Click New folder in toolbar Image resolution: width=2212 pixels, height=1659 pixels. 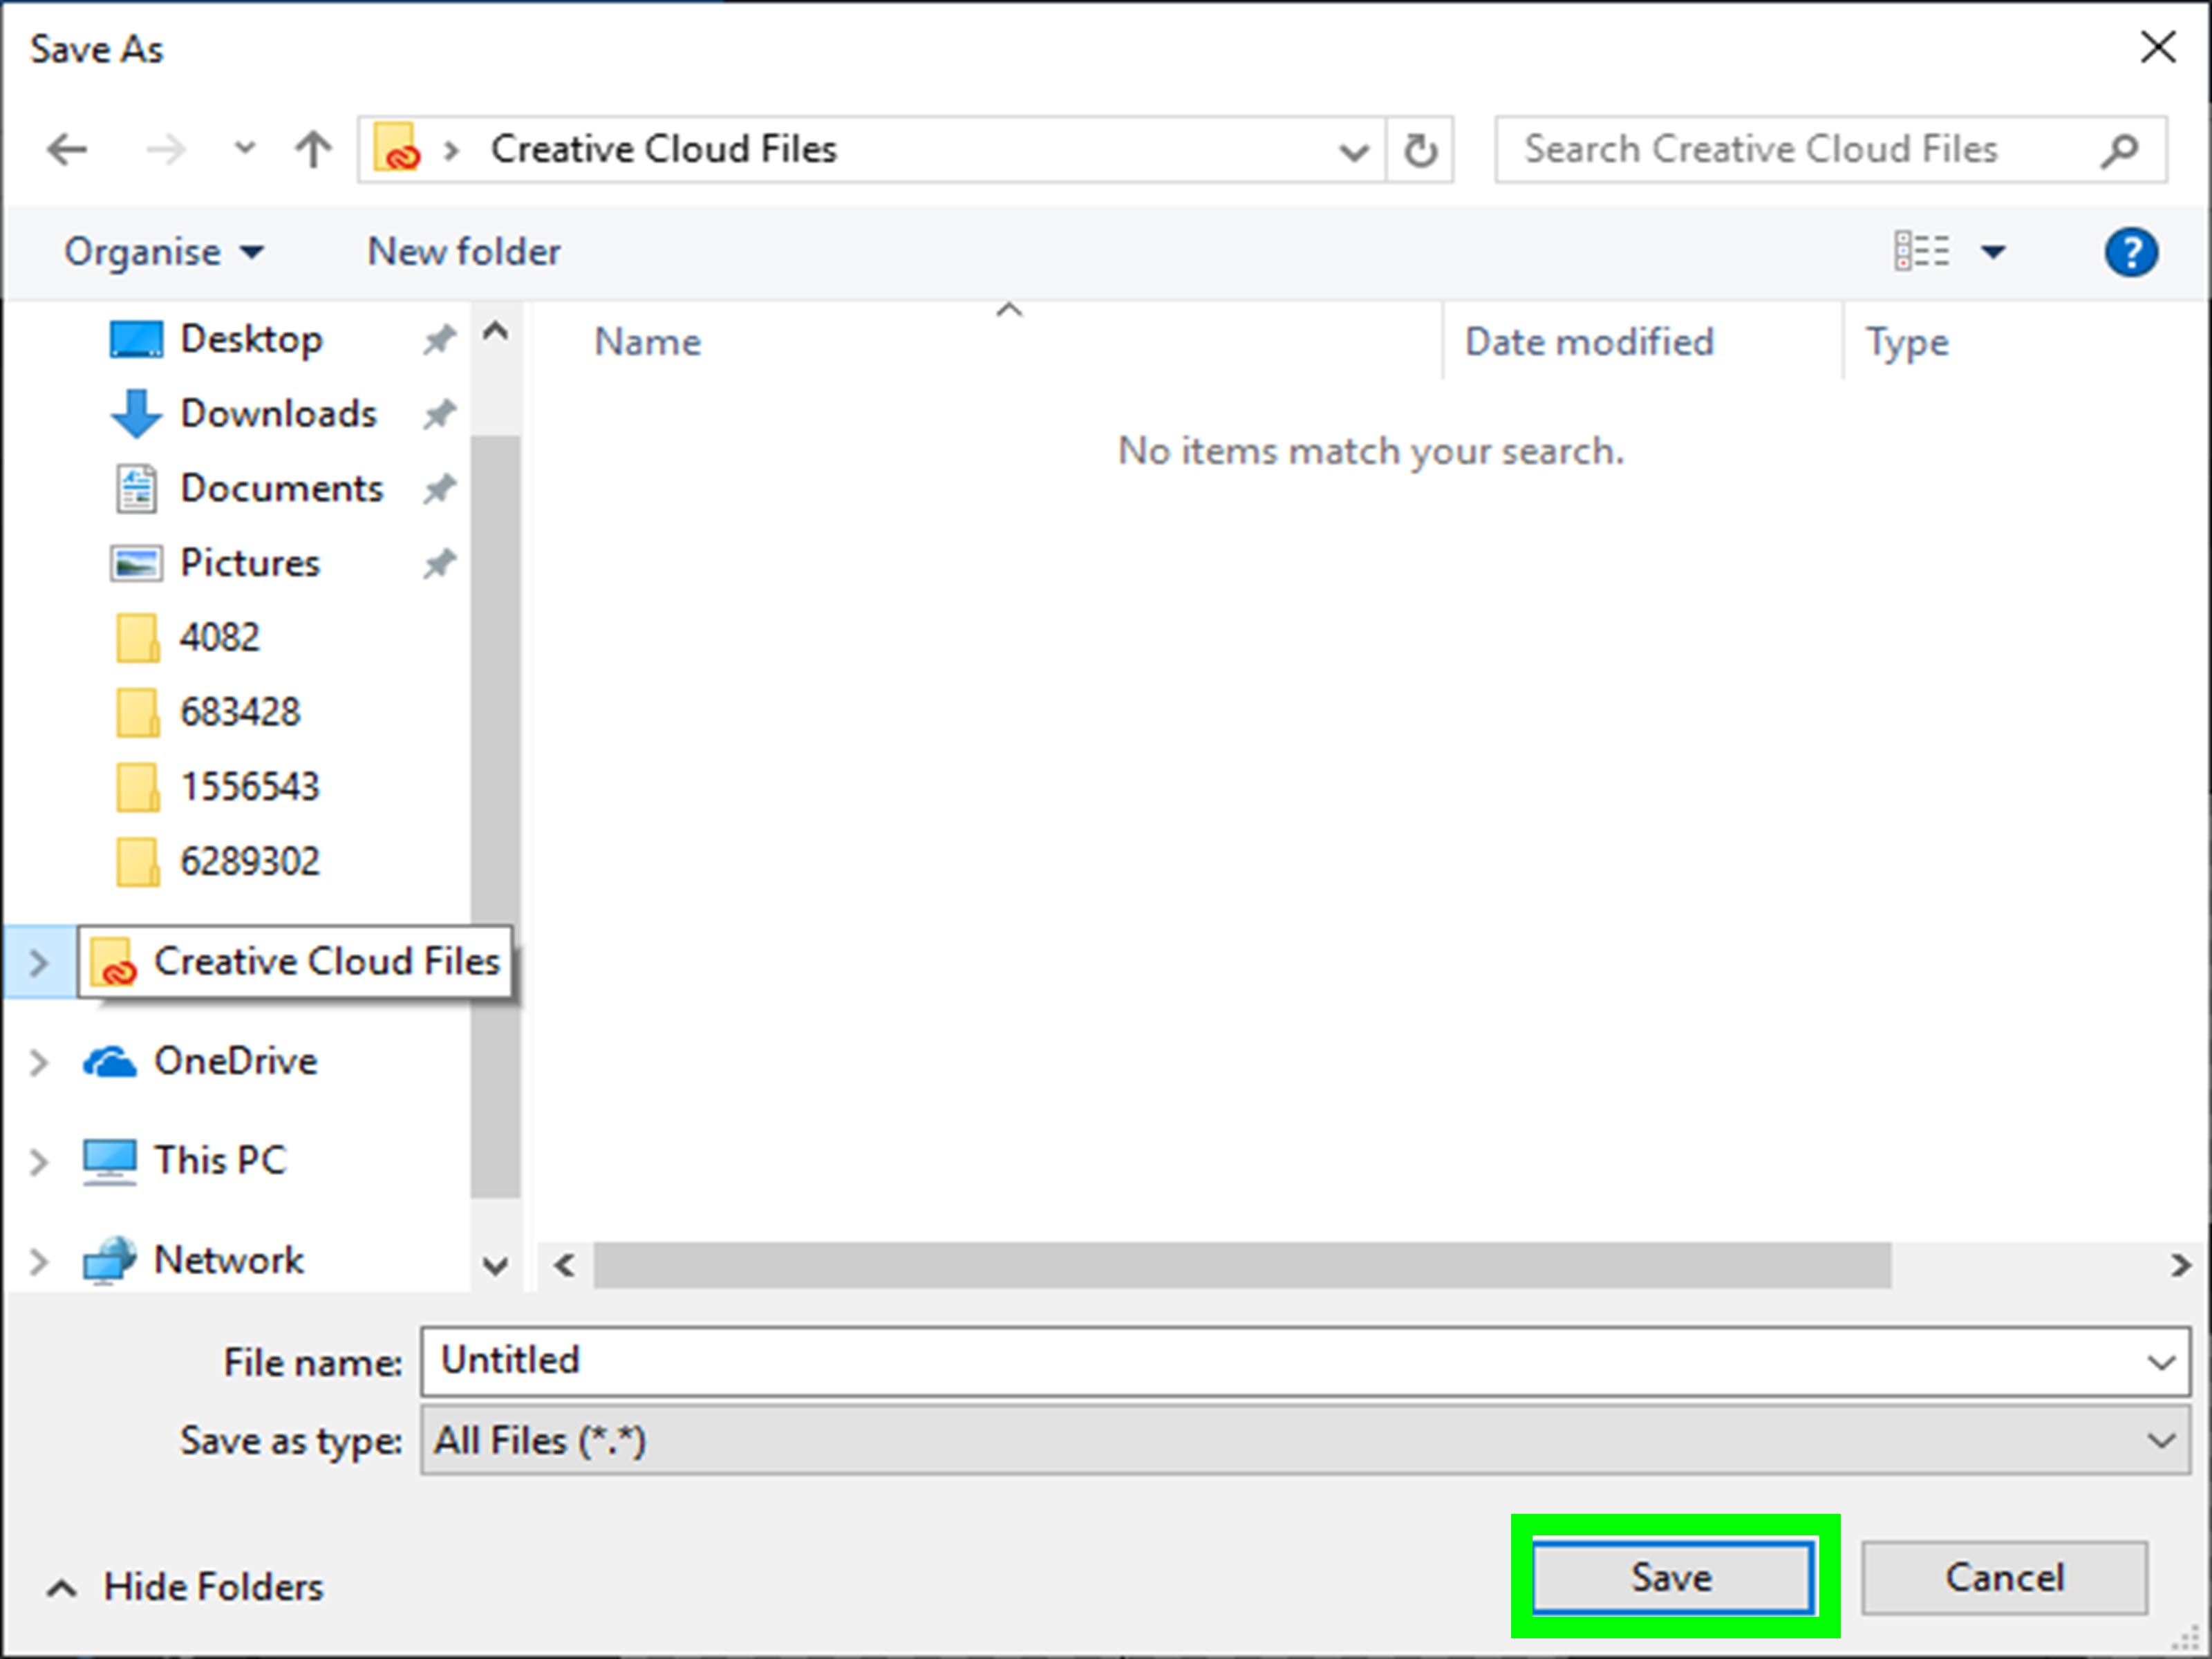pyautogui.click(x=464, y=252)
